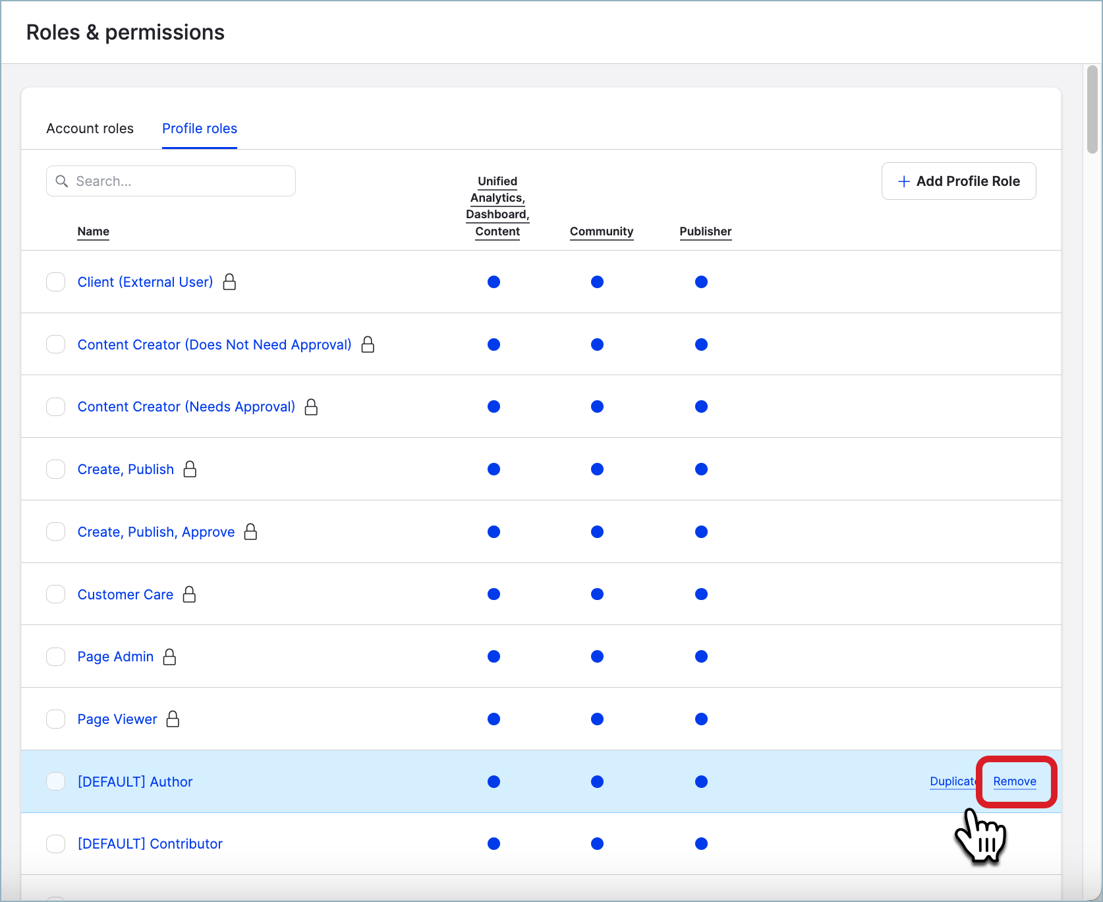Sort roles by the Name column header
The height and width of the screenshot is (902, 1103).
[x=93, y=231]
